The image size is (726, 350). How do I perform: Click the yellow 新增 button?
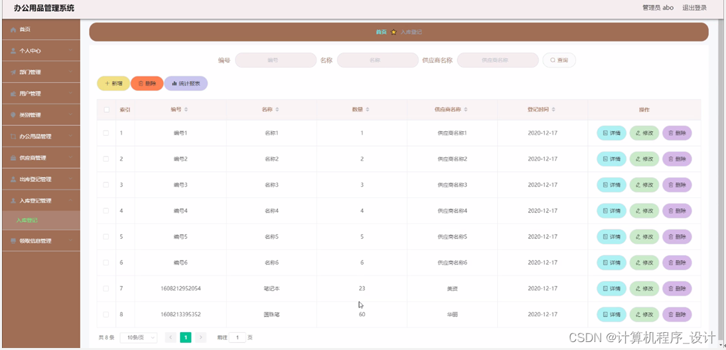113,84
